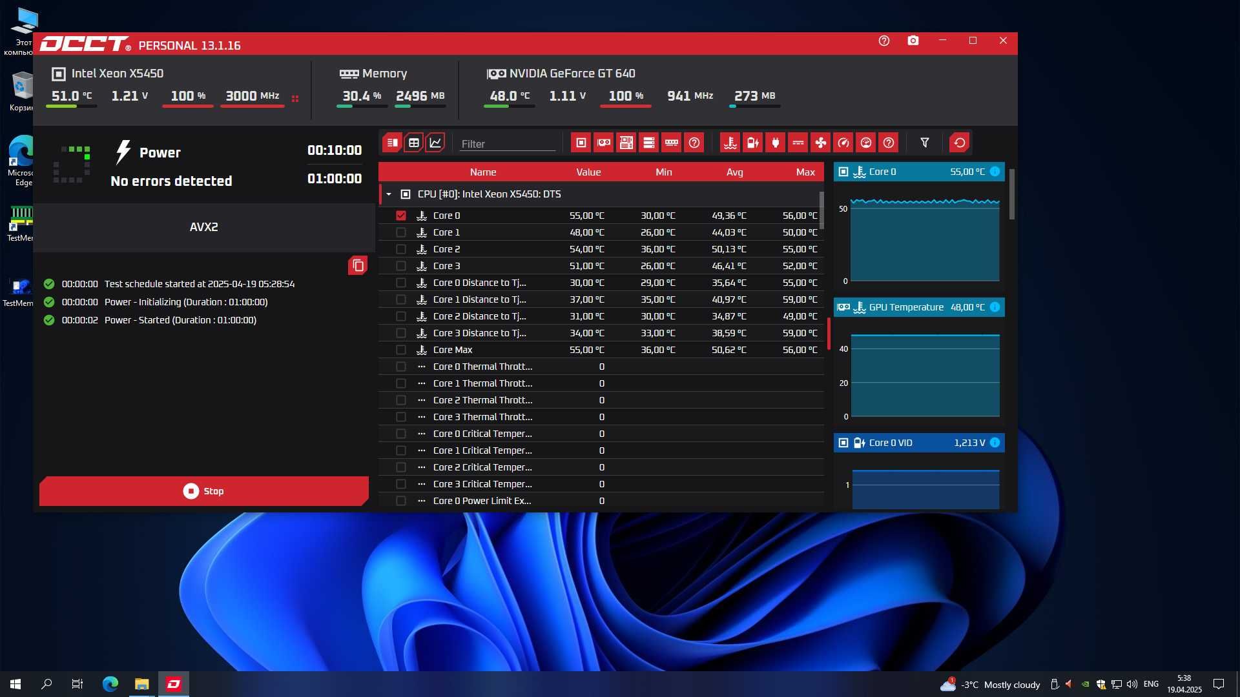Click the GPU Temperature graph header
1240x697 pixels.
pyautogui.click(x=919, y=307)
